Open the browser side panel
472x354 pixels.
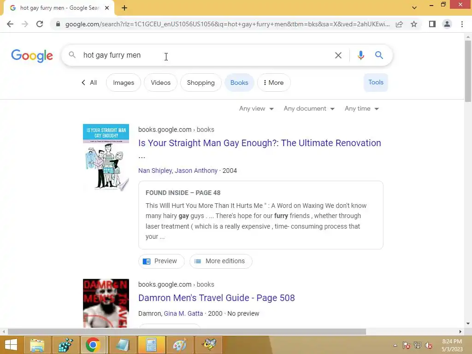coord(432,24)
